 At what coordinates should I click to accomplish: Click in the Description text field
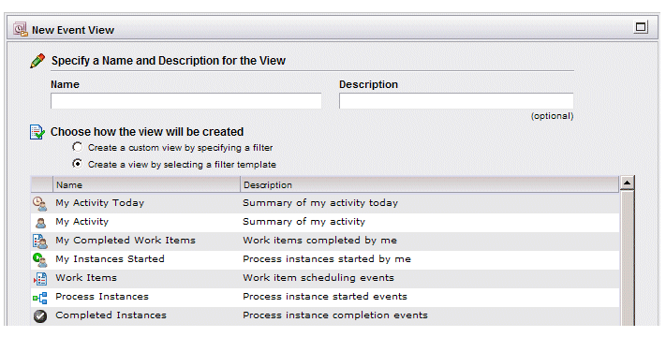[456, 101]
